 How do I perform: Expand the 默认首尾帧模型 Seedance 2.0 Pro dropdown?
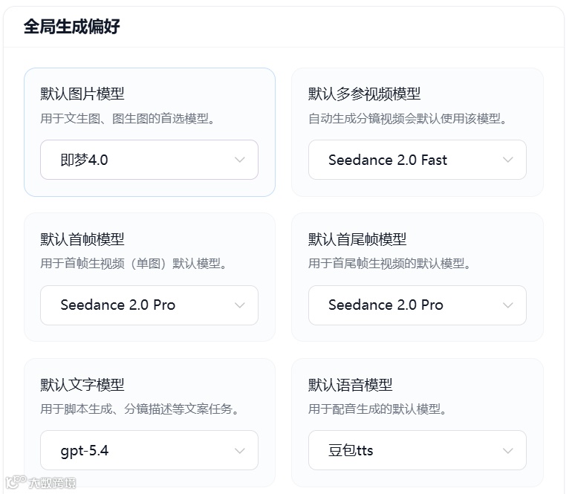(417, 305)
